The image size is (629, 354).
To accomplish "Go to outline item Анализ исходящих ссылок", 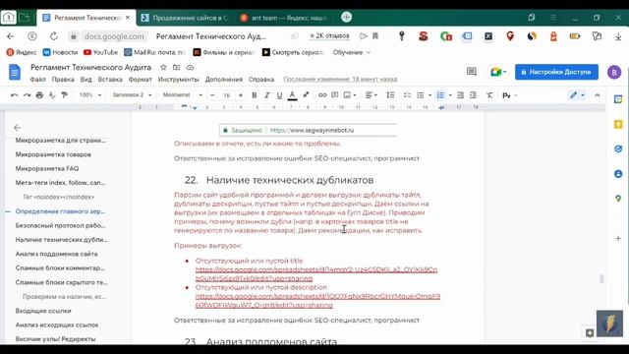I will click(57, 324).
